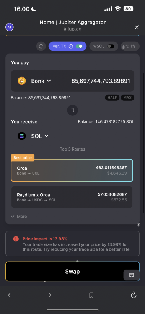
Task: Tap the cellular signal bars icon
Action: click(108, 9)
